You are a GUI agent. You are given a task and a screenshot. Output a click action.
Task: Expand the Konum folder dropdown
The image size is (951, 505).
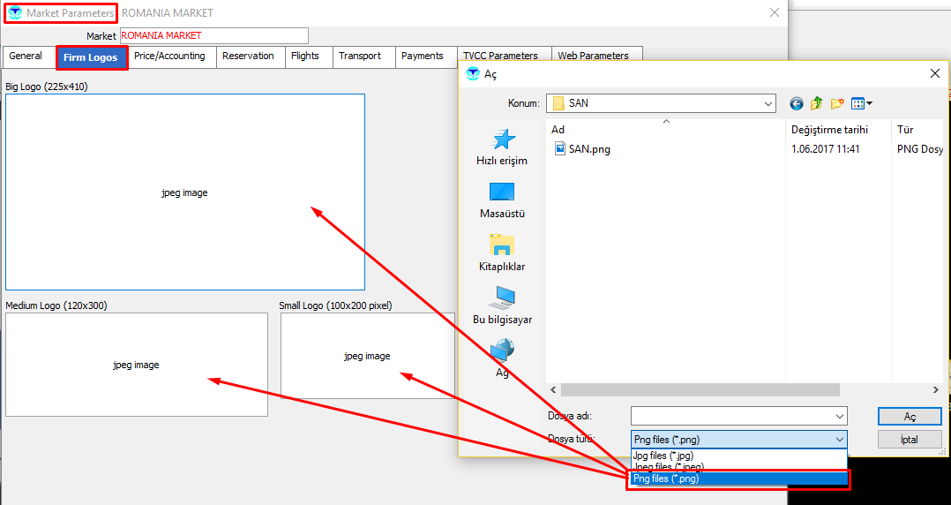point(768,103)
